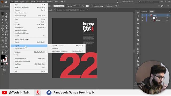Pick the Lasso tool
Image resolution: width=171 pixels, height=96 pixels.
(x=6, y=17)
